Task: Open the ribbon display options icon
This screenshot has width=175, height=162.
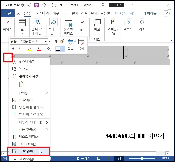Action: click(133, 5)
